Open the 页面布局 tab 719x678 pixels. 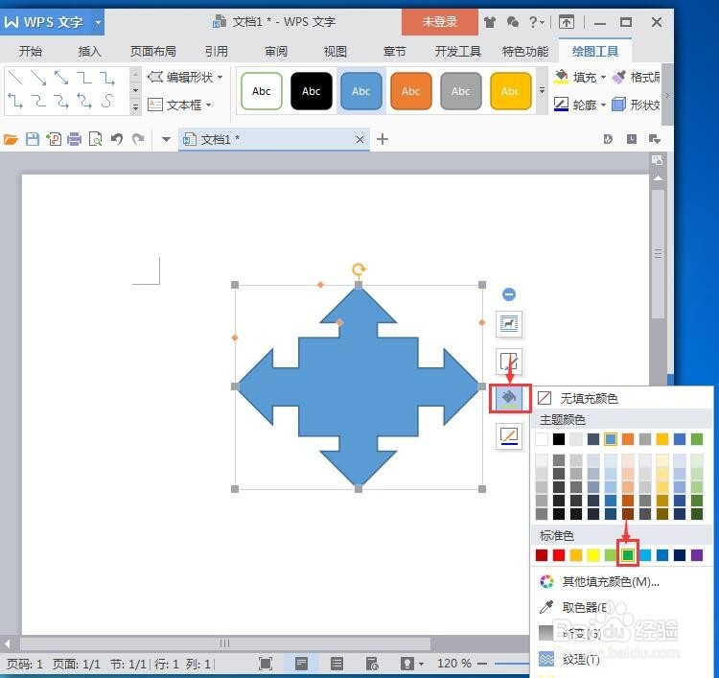click(x=153, y=52)
